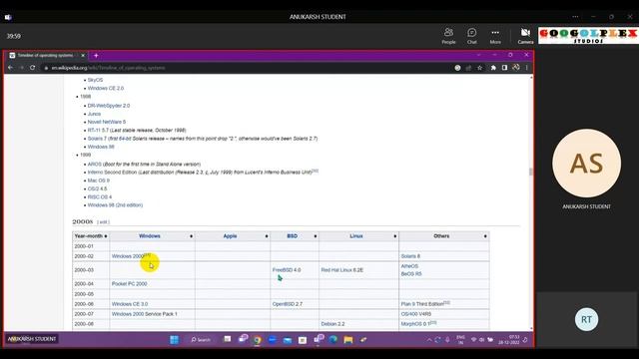Open the Novell NetWare 5 link
Viewport: 639px width, 359px height.
107,122
